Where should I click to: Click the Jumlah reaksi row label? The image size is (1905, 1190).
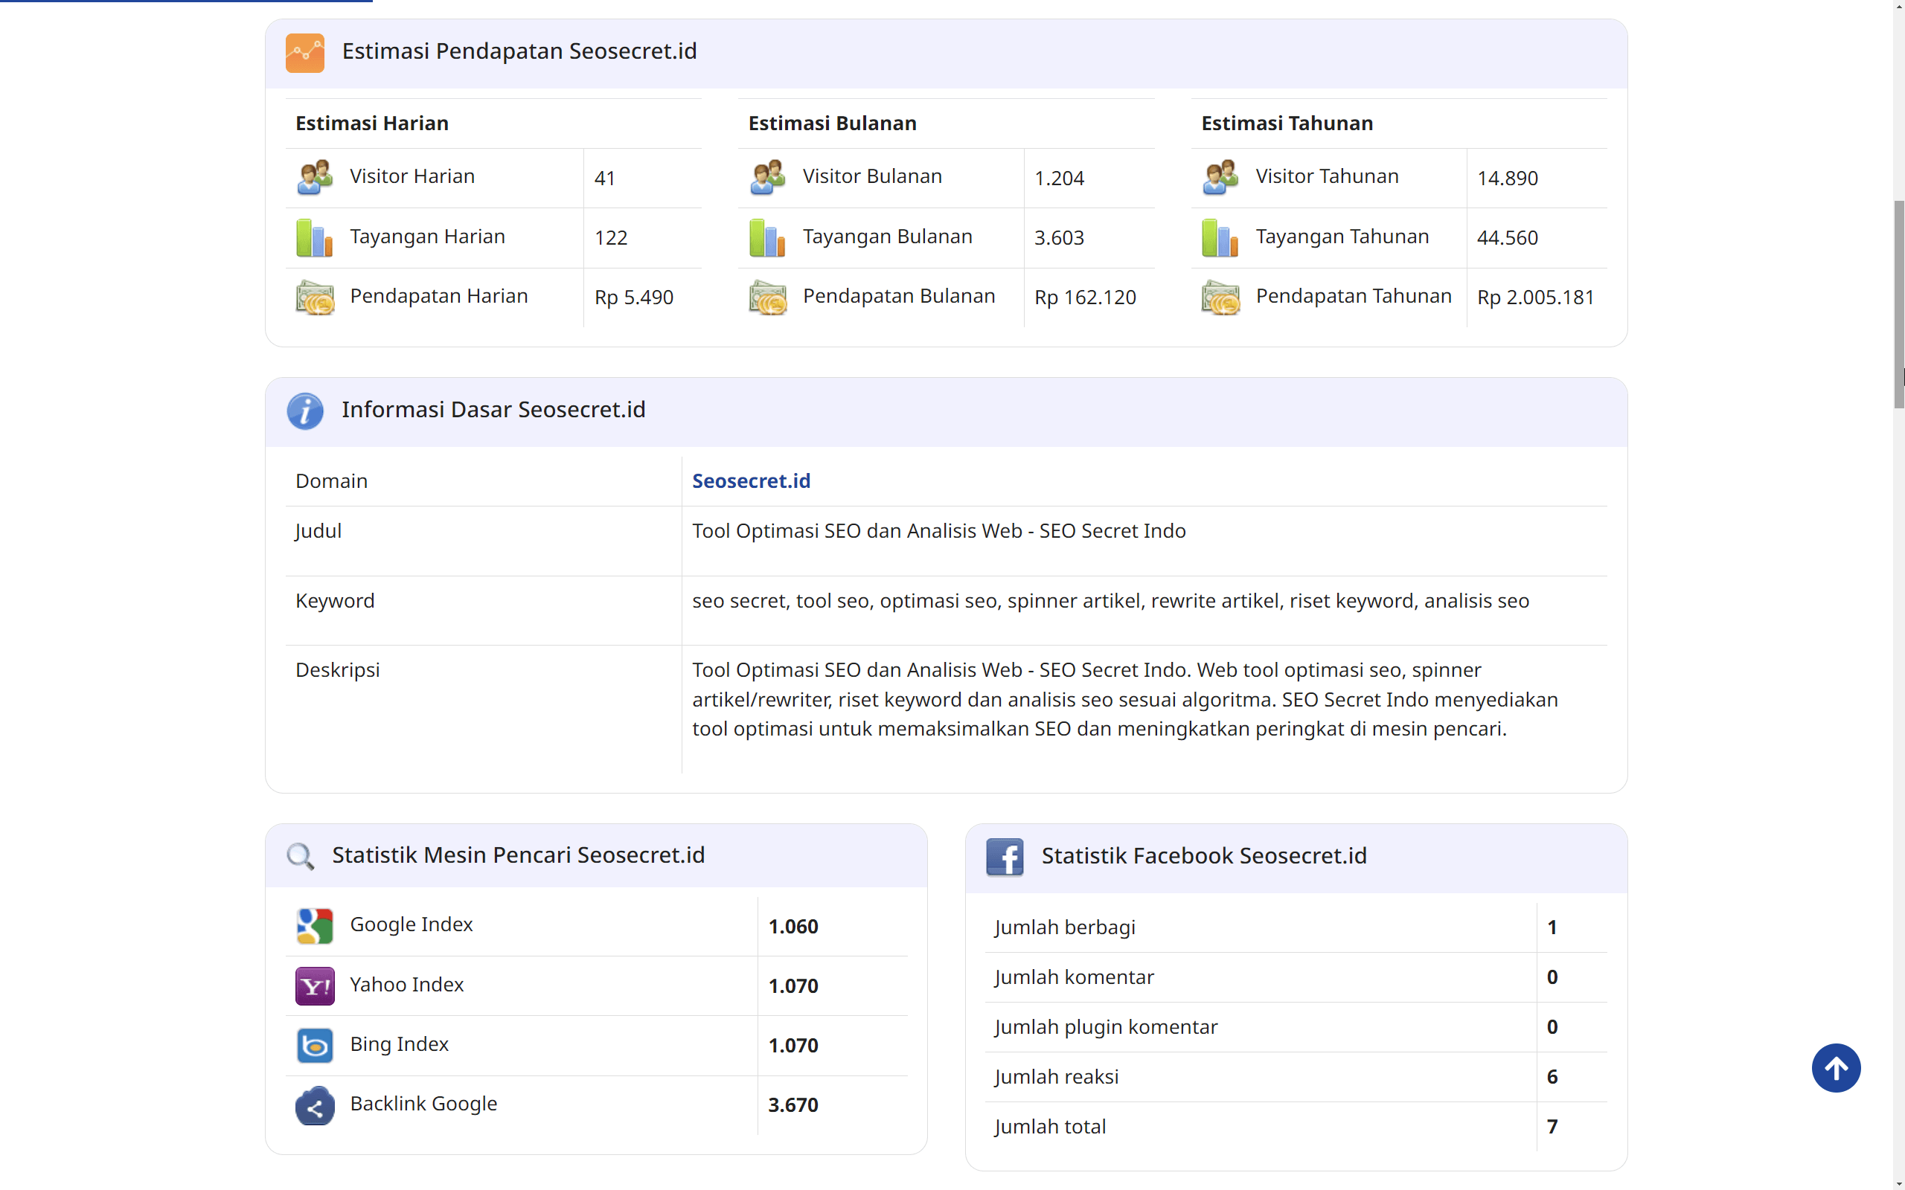1056,1077
